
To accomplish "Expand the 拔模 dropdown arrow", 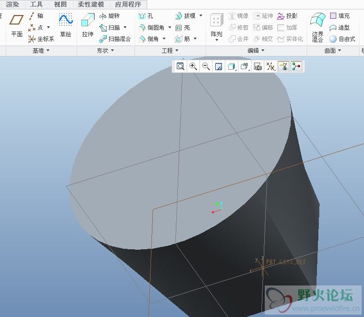I will click(x=201, y=16).
